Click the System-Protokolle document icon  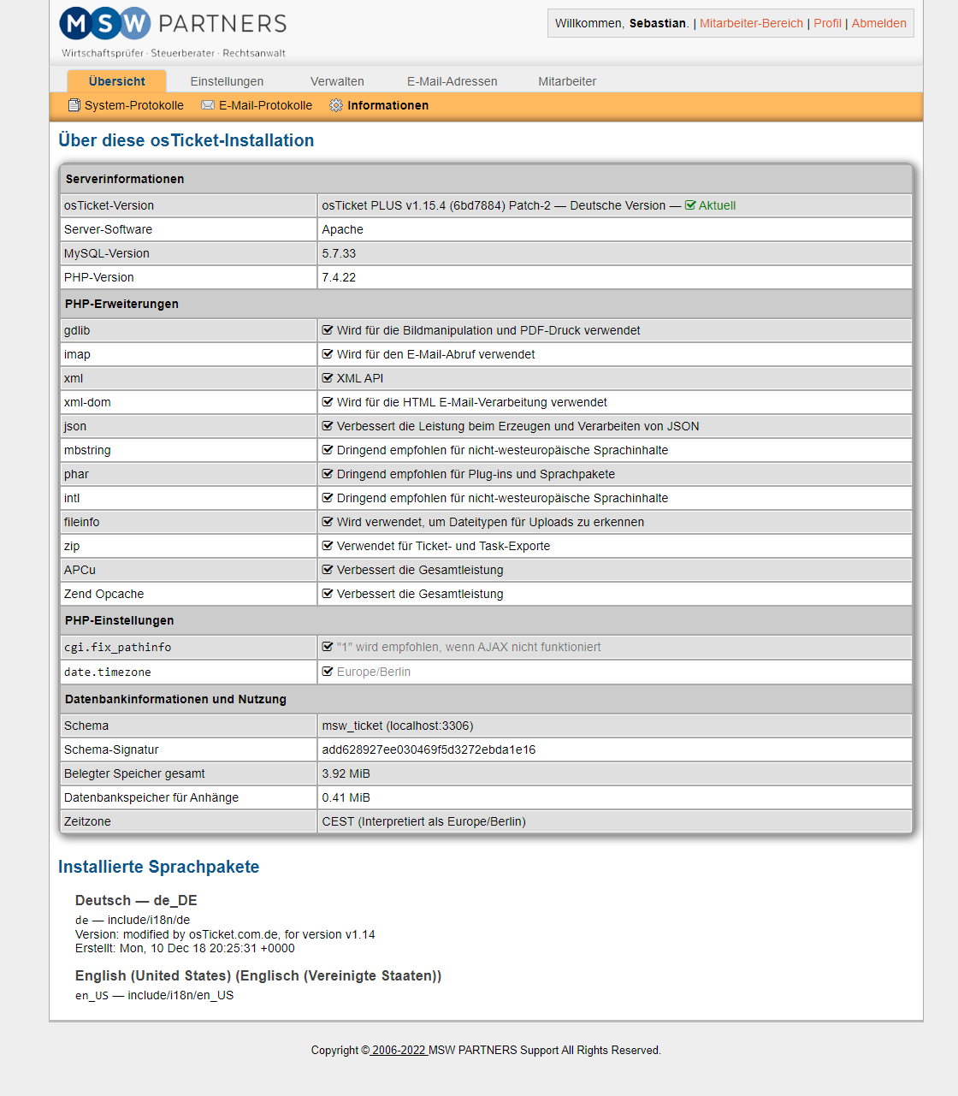click(74, 105)
